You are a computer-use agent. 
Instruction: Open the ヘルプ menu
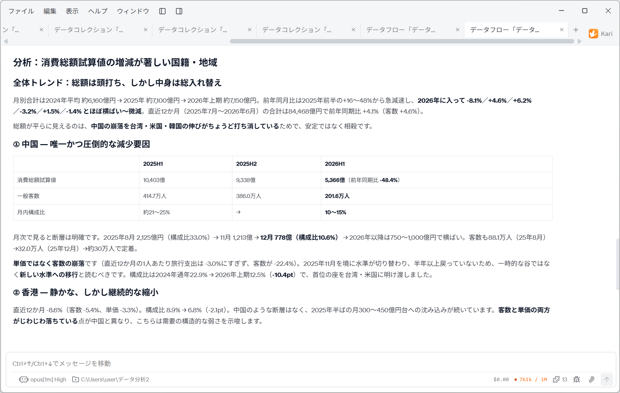tap(98, 11)
